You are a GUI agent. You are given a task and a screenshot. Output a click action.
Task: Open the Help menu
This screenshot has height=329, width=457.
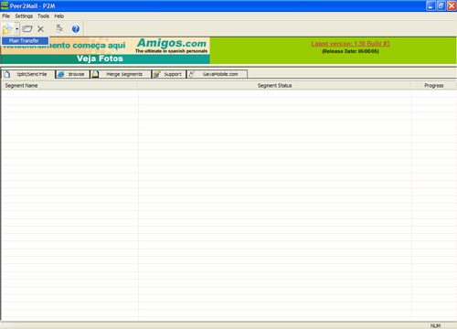59,16
